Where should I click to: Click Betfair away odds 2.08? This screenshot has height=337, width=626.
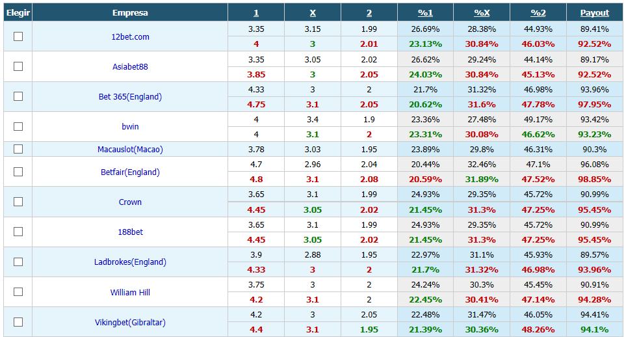[x=369, y=180]
